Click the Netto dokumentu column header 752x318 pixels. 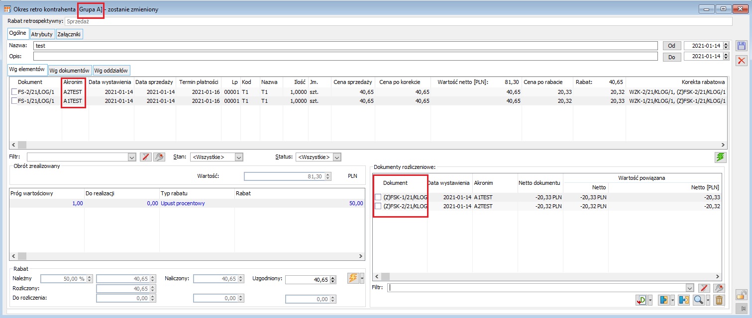pyautogui.click(x=540, y=183)
